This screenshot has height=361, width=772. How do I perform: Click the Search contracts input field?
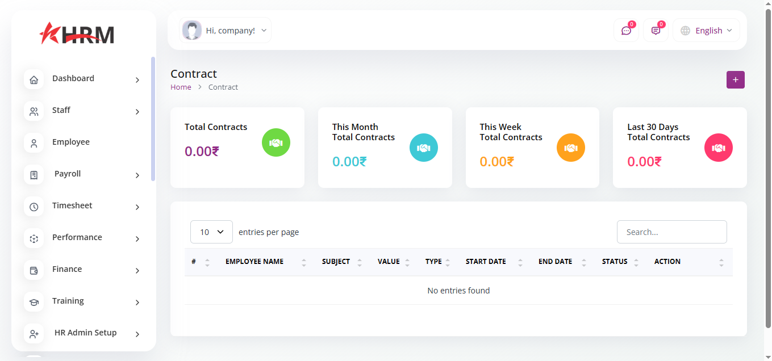[671, 232]
